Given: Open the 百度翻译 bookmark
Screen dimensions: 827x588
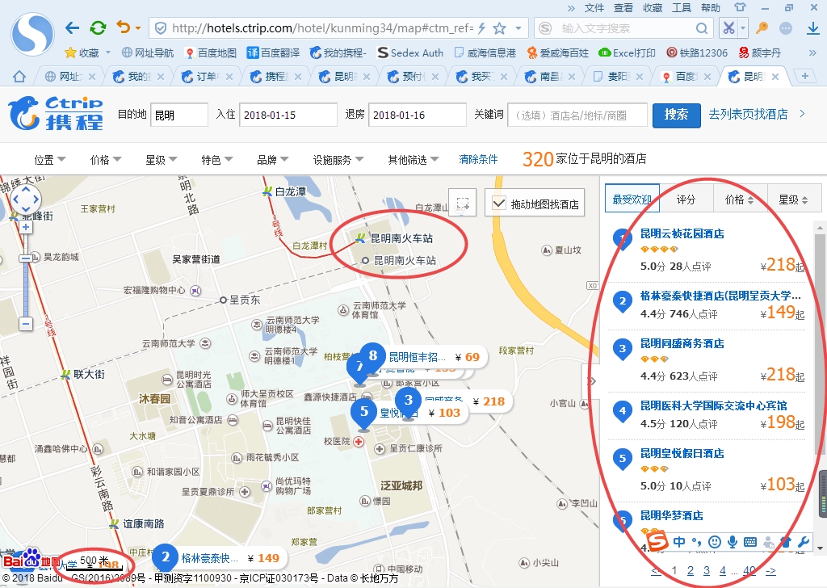Looking at the screenshot, I should [x=273, y=52].
